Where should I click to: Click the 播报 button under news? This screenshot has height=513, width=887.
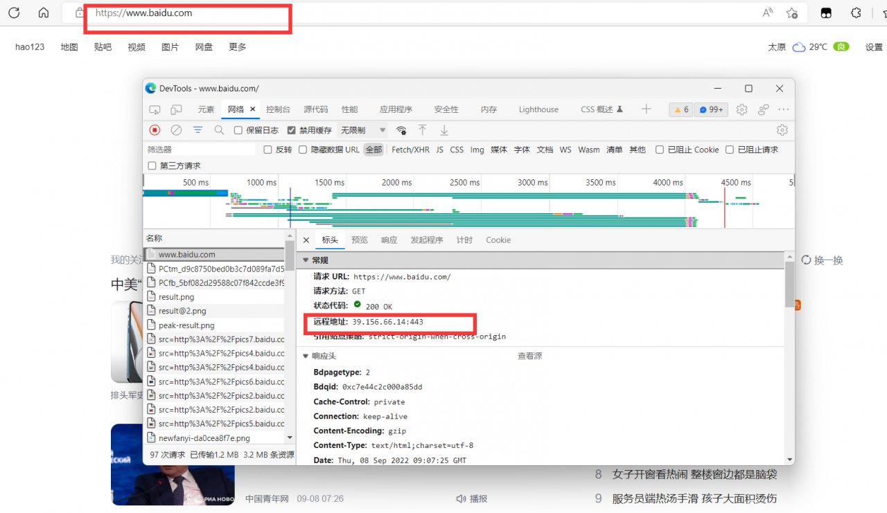[472, 498]
